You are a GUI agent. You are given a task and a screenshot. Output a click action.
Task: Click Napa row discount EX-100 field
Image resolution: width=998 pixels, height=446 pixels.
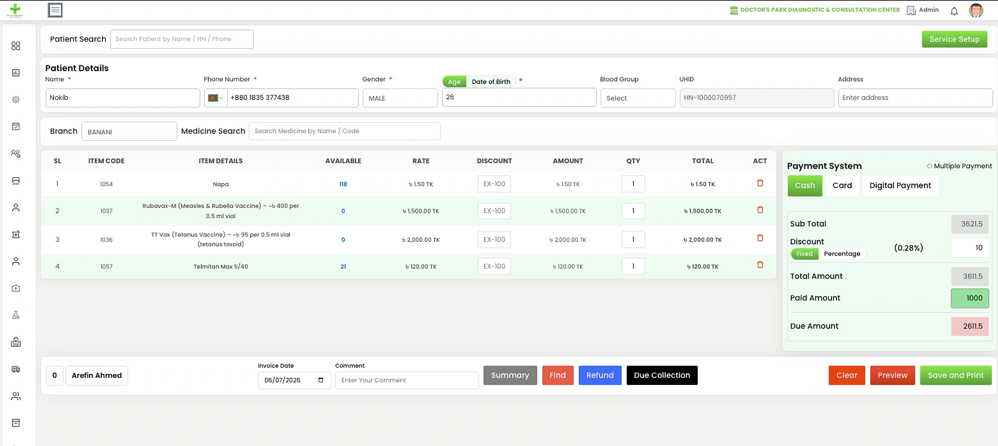494,184
